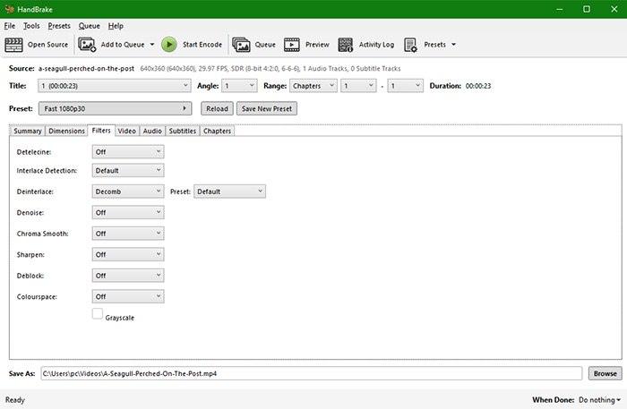This screenshot has width=627, height=409.
Task: Switch to the Video tab
Action: pos(127,131)
